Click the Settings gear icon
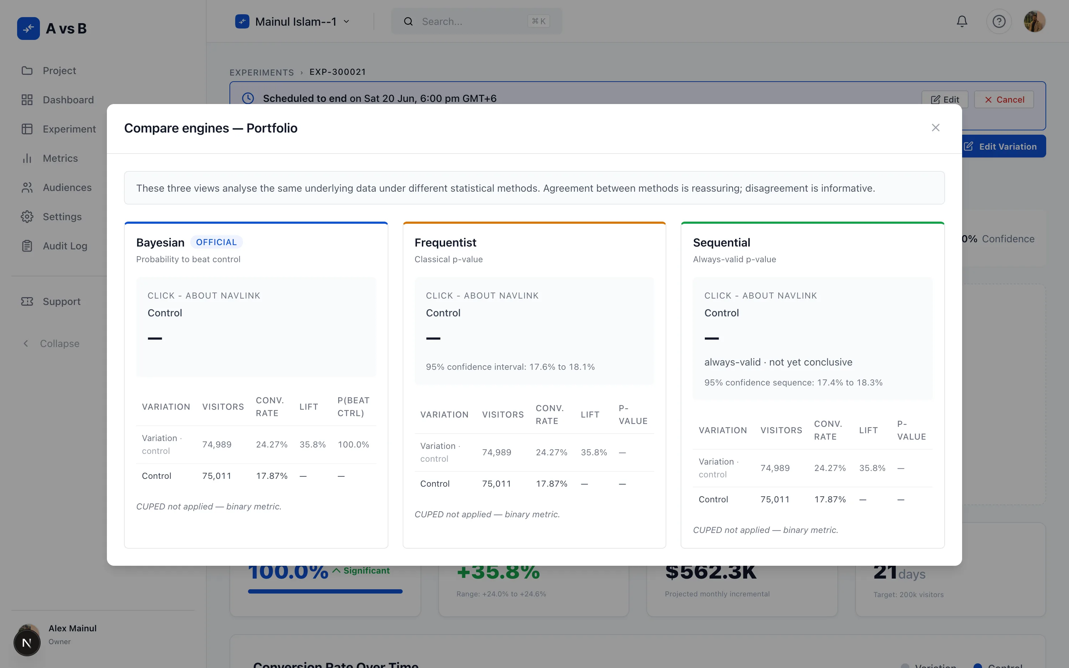Viewport: 1069px width, 668px height. click(x=27, y=217)
